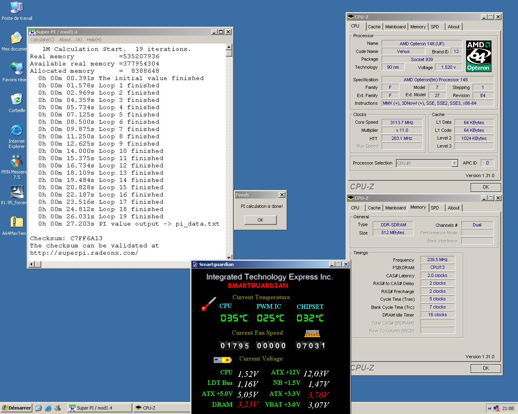518x414 pixels.
Task: Click the Core Speed 3113.7 MHz field
Action: coord(402,123)
